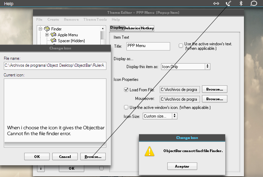Click the Apple Menu folder icon

pos(53,35)
